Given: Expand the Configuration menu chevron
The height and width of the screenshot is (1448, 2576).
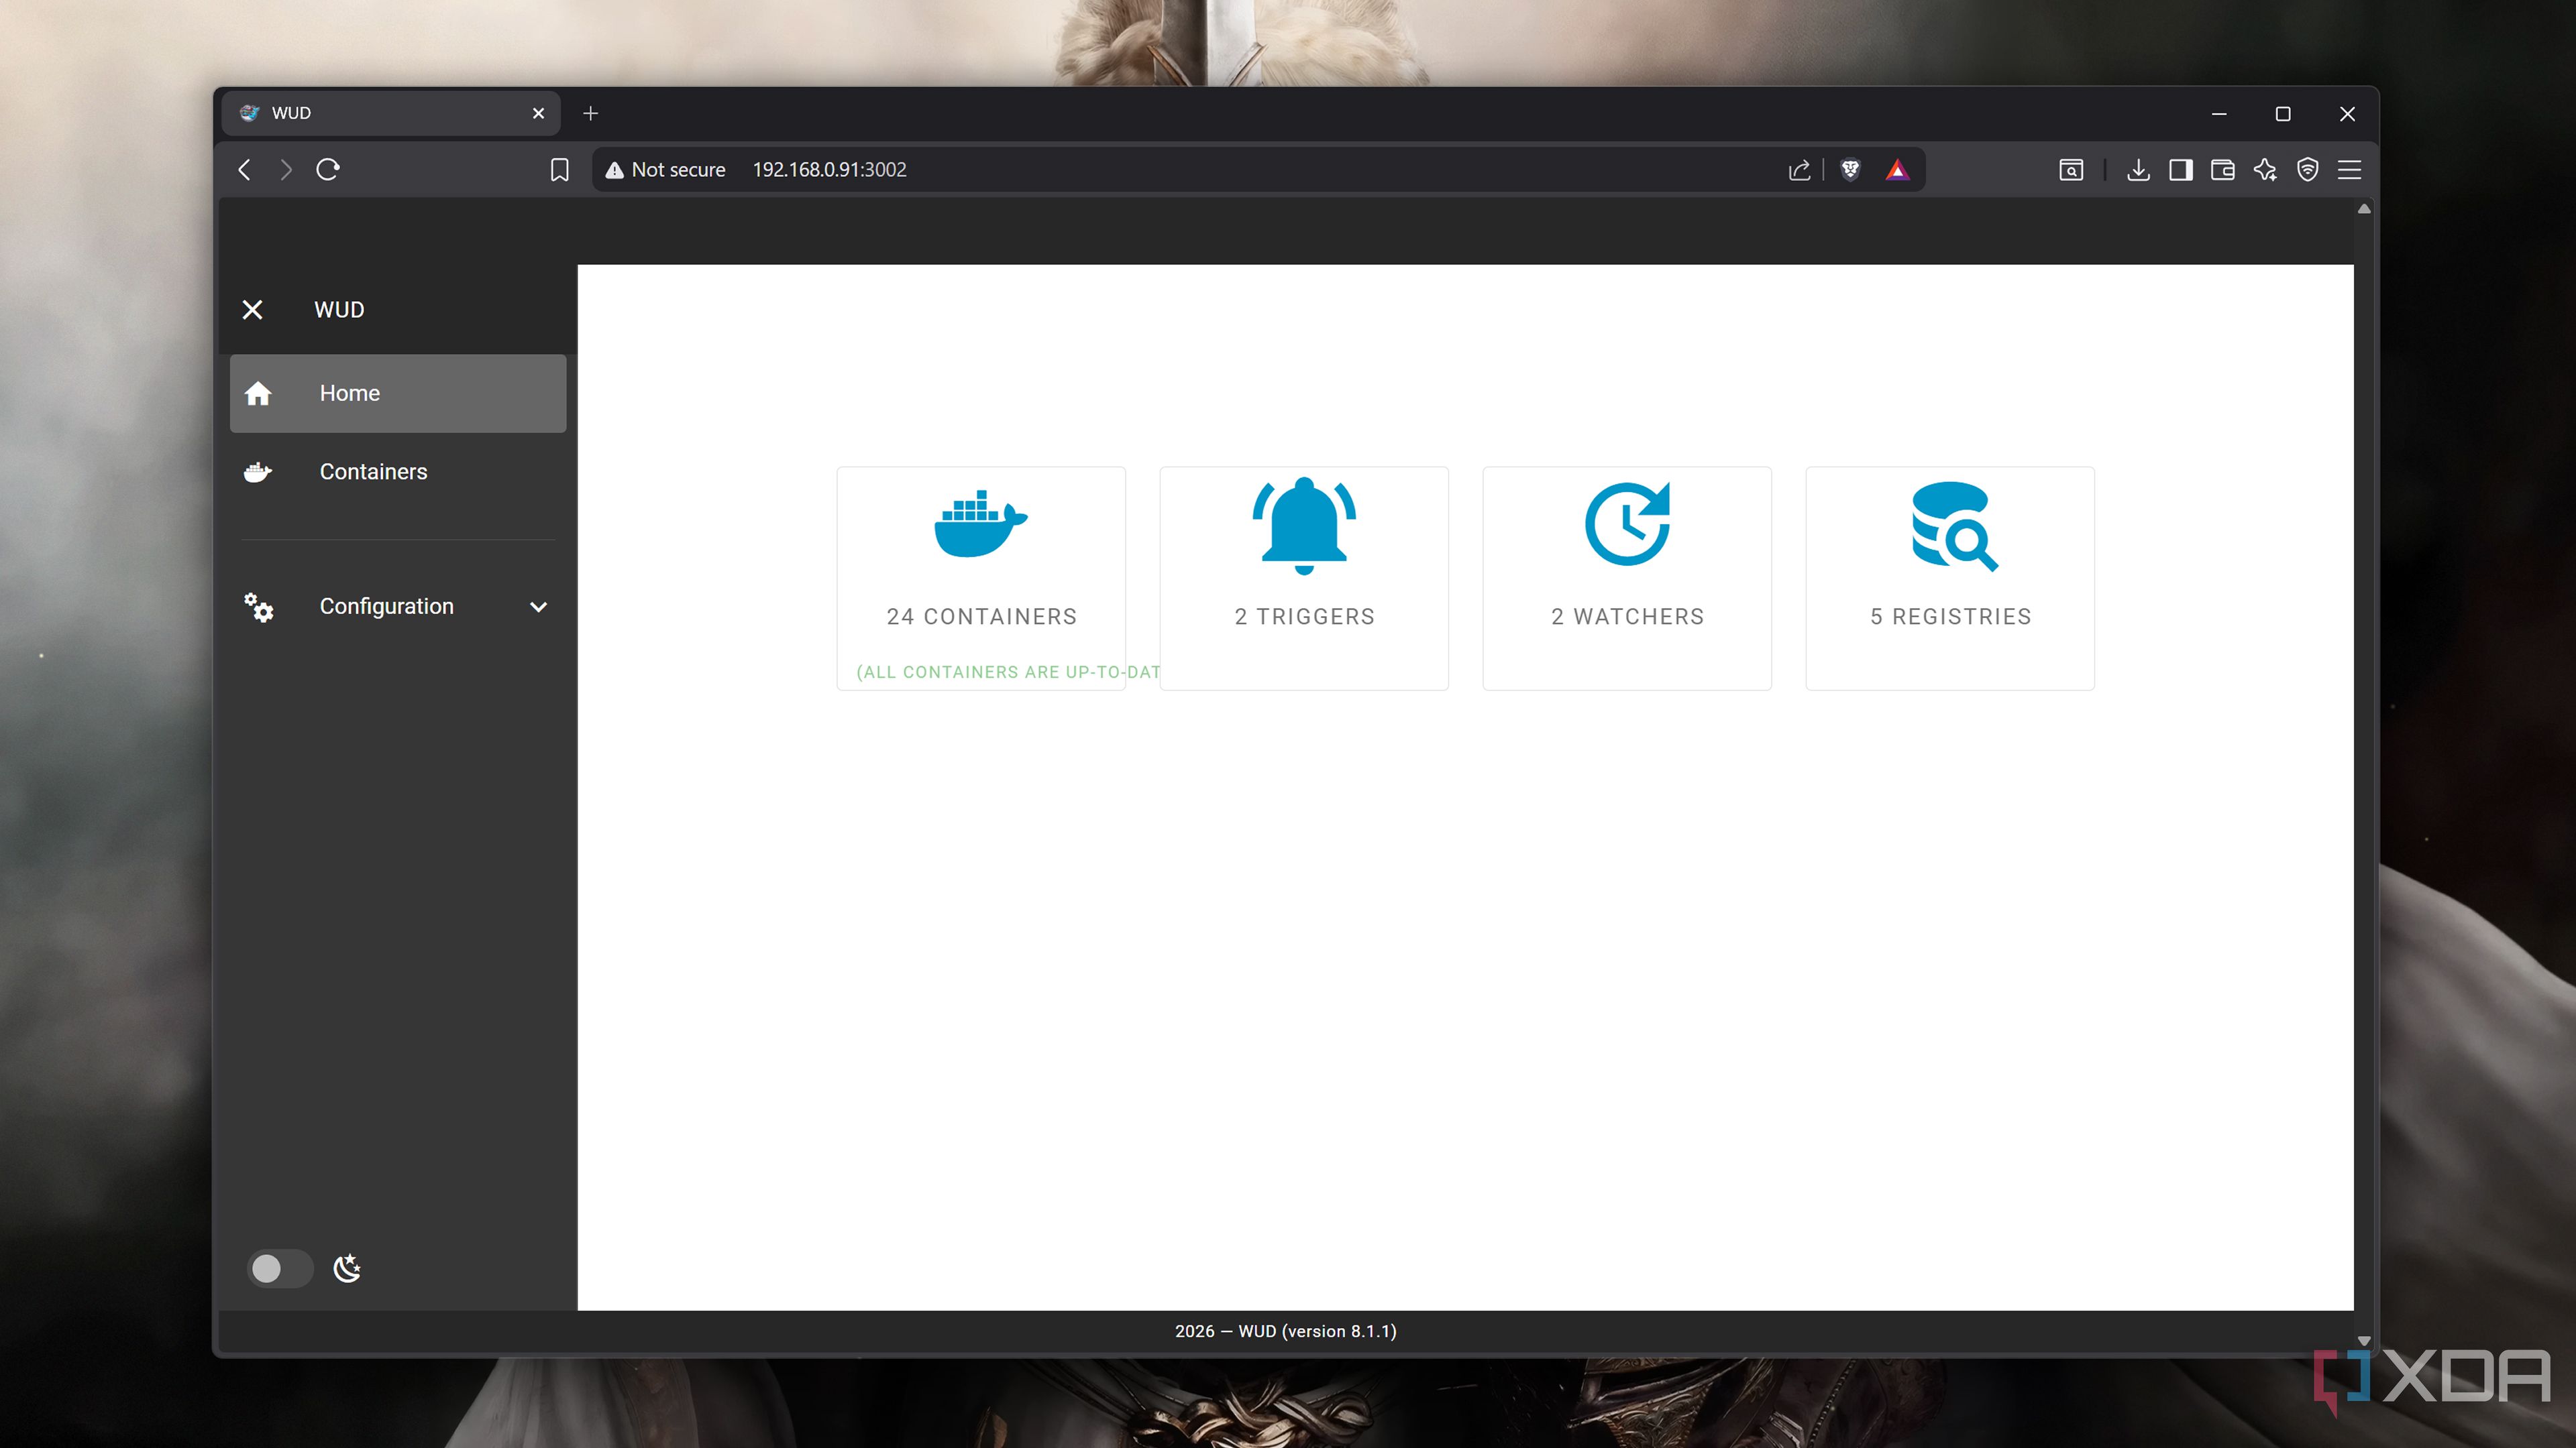Looking at the screenshot, I should click(x=538, y=607).
